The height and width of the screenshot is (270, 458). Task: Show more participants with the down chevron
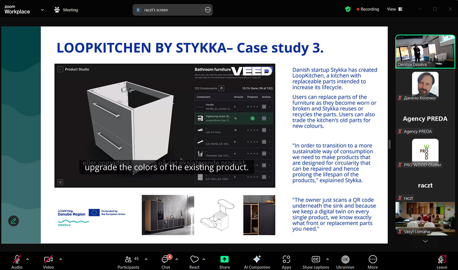click(x=425, y=241)
